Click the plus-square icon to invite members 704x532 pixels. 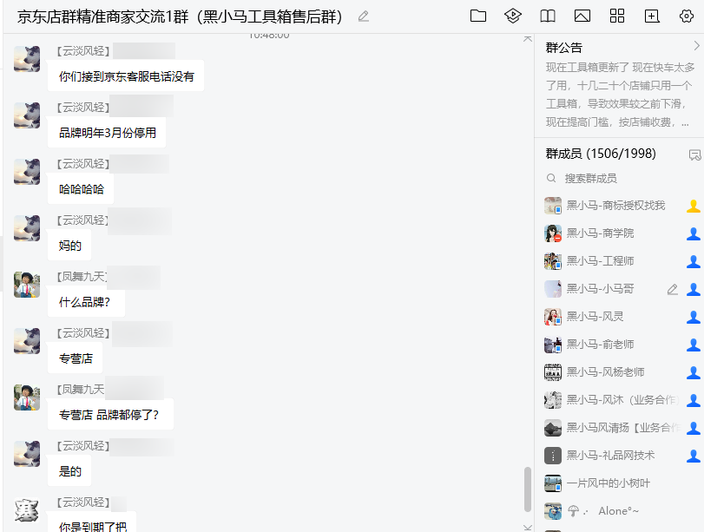pyautogui.click(x=651, y=16)
